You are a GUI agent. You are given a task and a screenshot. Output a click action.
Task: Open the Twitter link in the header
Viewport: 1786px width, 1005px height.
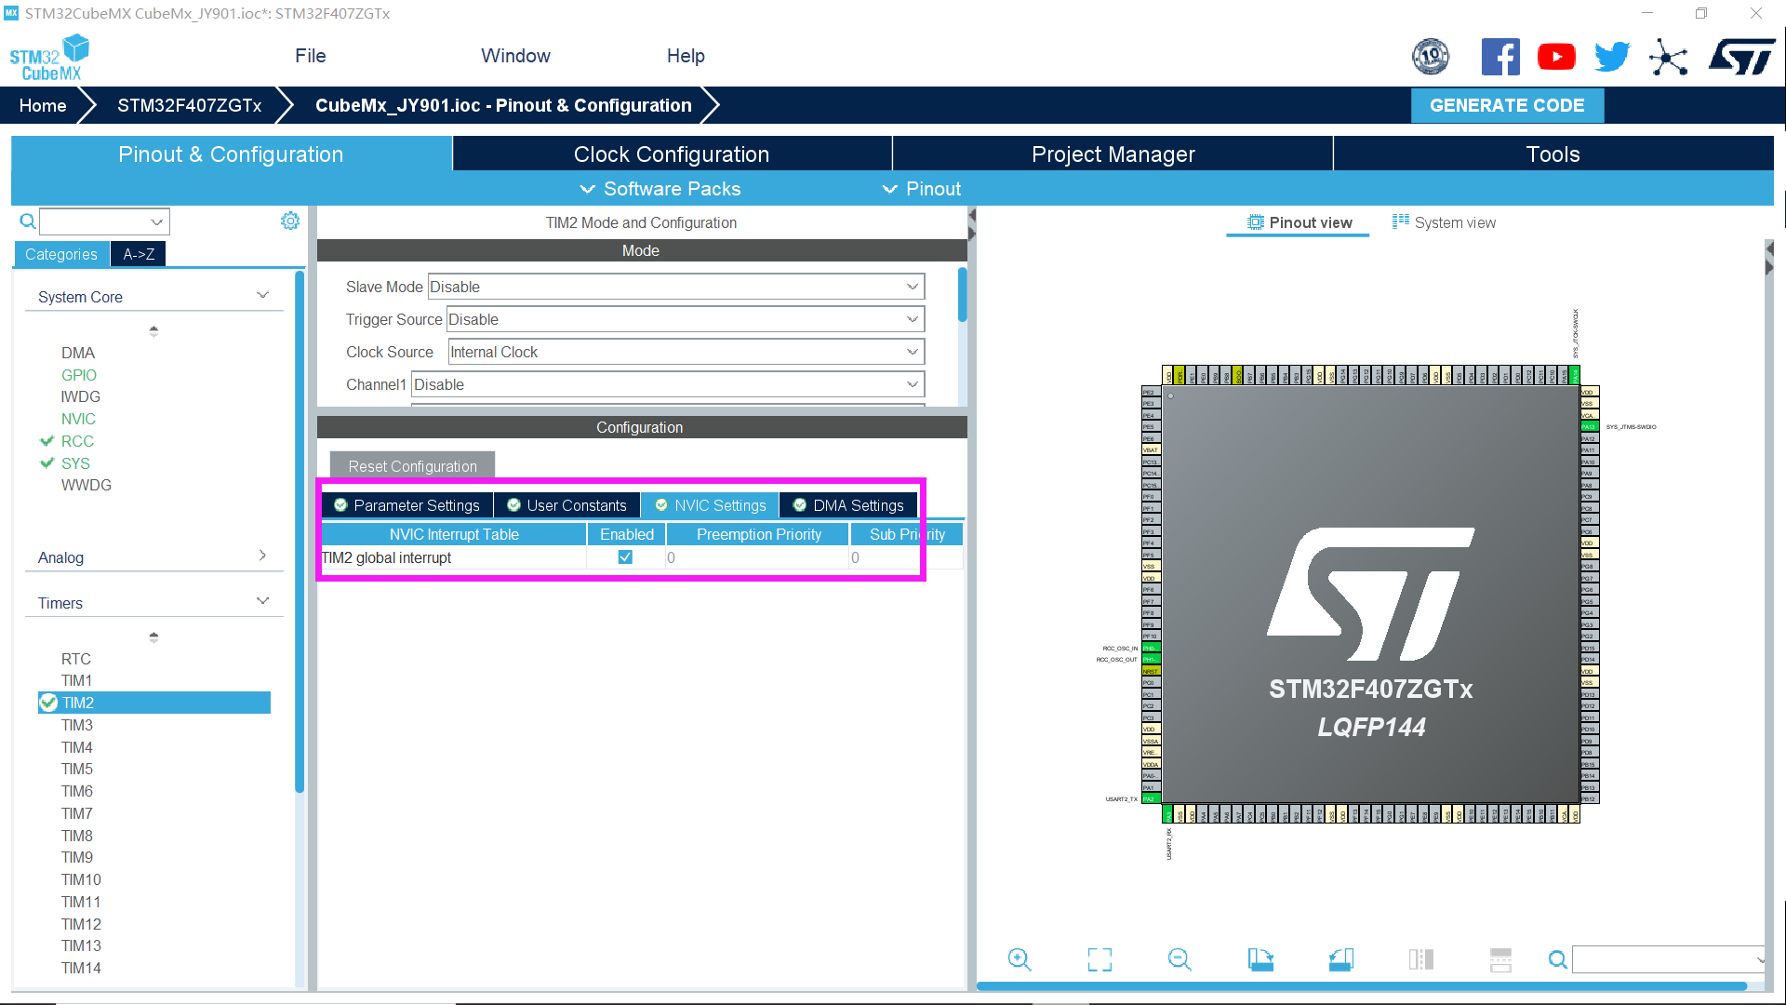[1612, 56]
